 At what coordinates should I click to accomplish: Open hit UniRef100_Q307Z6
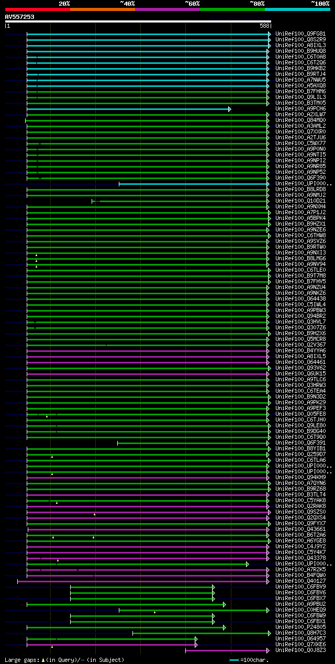point(300,327)
